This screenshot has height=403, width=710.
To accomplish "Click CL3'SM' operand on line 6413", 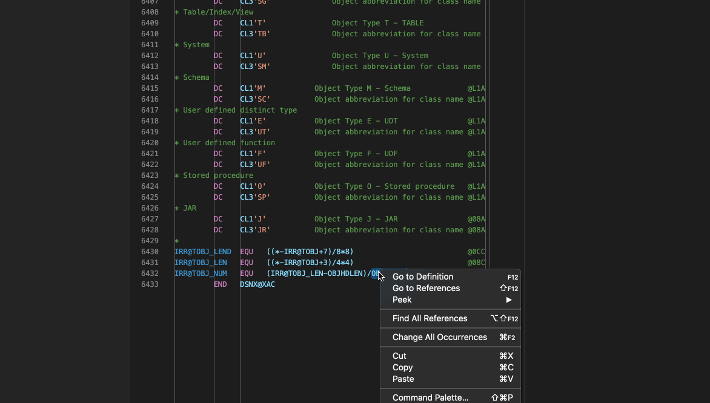I will click(x=256, y=67).
